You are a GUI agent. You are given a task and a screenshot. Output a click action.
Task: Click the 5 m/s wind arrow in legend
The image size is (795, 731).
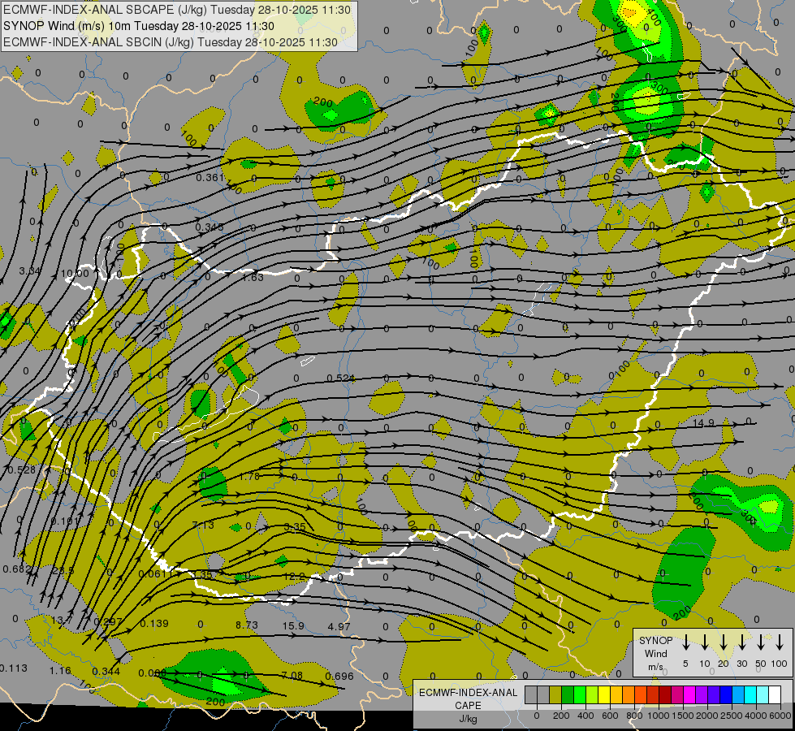click(685, 642)
